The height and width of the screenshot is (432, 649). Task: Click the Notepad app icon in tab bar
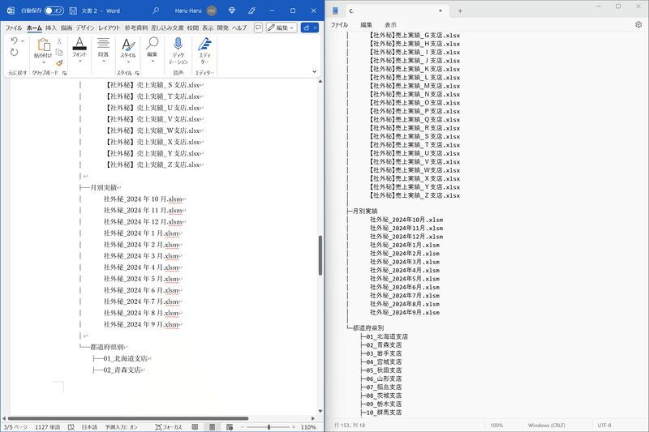335,11
